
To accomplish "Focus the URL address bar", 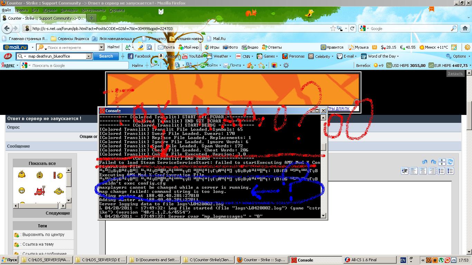I will (x=176, y=29).
